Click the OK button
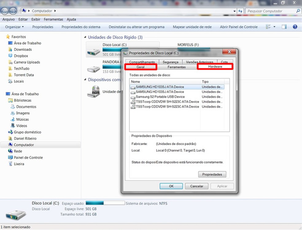Image resolution: width=302 pixels, height=230 pixels. (171, 186)
